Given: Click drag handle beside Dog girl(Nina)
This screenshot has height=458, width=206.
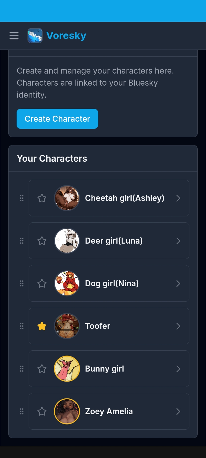Looking at the screenshot, I should point(22,283).
